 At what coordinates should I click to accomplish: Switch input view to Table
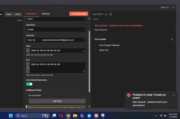coord(8,14)
